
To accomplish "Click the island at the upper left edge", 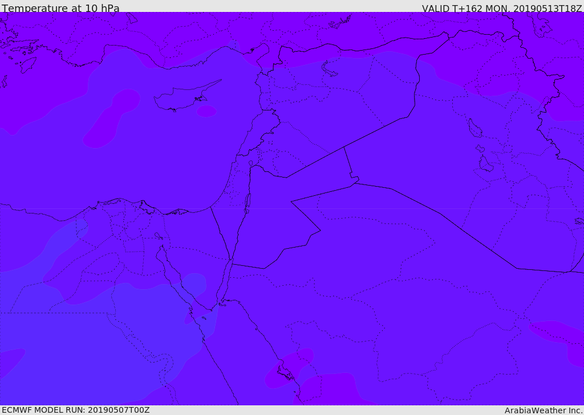I will click(x=4, y=81).
